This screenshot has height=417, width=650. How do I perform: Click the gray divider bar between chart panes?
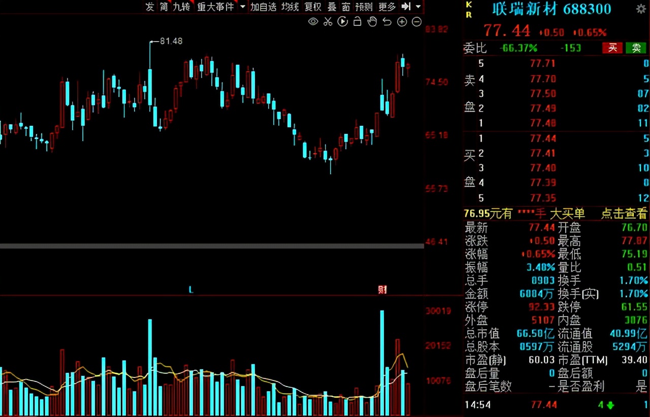pyautogui.click(x=212, y=246)
